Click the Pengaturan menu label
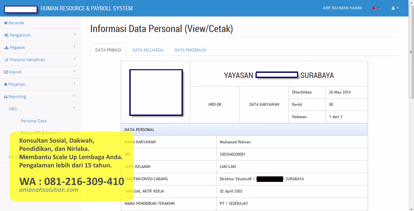Image resolution: width=414 pixels, height=211 pixels. (x=20, y=35)
